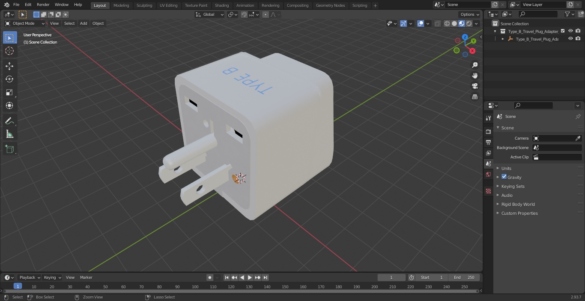The image size is (585, 301).
Task: Switch to wireframe viewport shading
Action: 447,23
